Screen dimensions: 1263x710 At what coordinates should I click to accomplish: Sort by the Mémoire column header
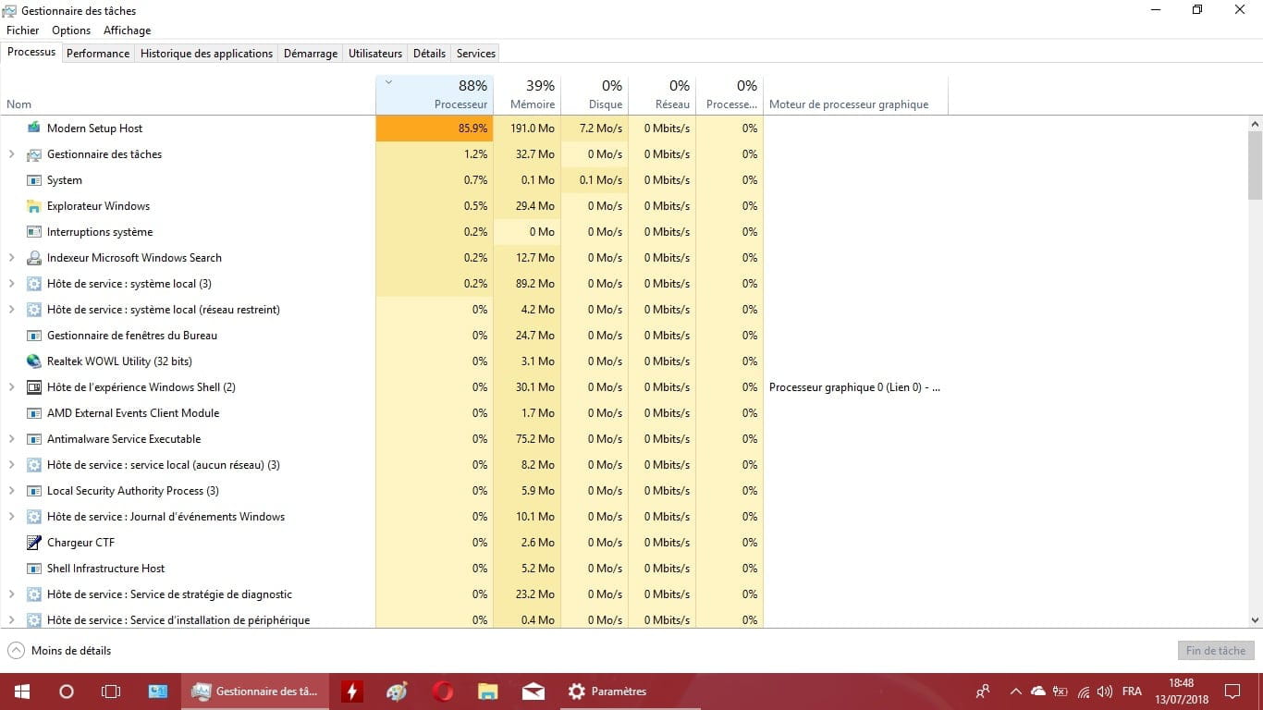pyautogui.click(x=527, y=95)
